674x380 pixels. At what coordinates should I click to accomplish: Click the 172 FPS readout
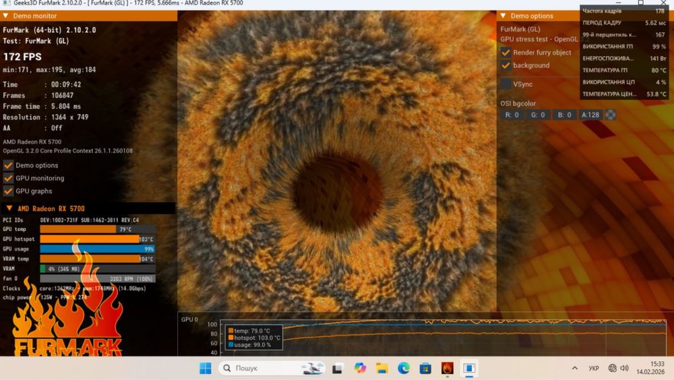22,57
